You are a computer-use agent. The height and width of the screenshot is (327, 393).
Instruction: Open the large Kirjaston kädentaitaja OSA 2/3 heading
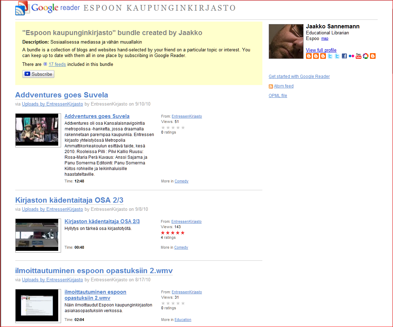69,200
